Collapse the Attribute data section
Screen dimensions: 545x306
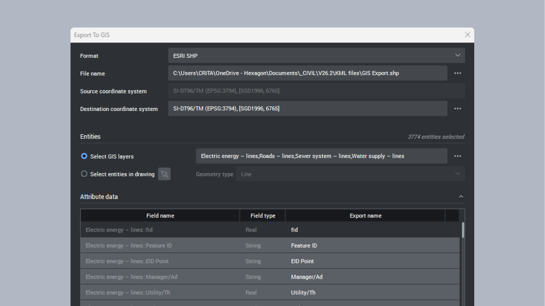click(461, 197)
